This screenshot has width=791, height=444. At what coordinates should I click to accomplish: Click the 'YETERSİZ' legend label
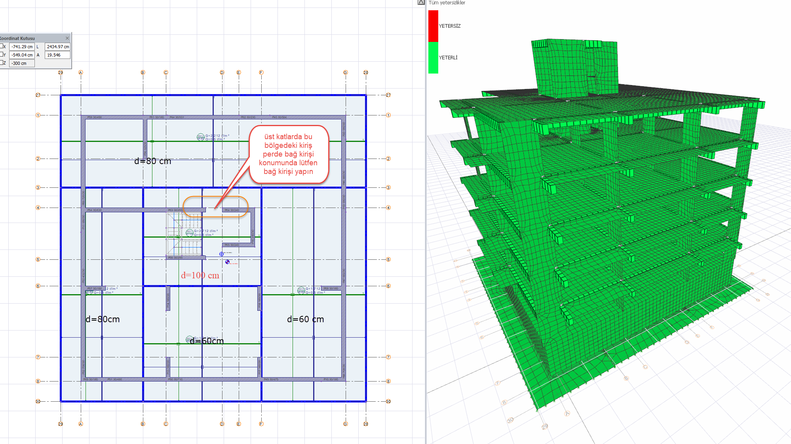[449, 26]
